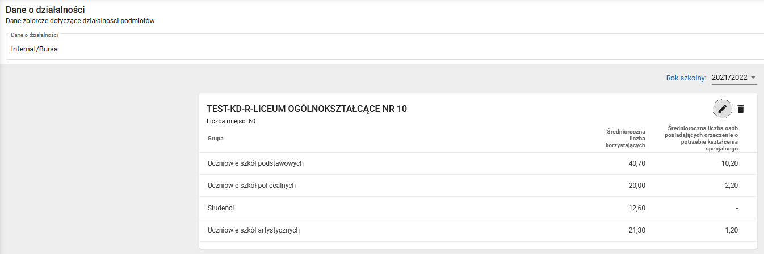Click the special education certificate column header
Viewport: 764px width, 254px height.
click(x=700, y=138)
